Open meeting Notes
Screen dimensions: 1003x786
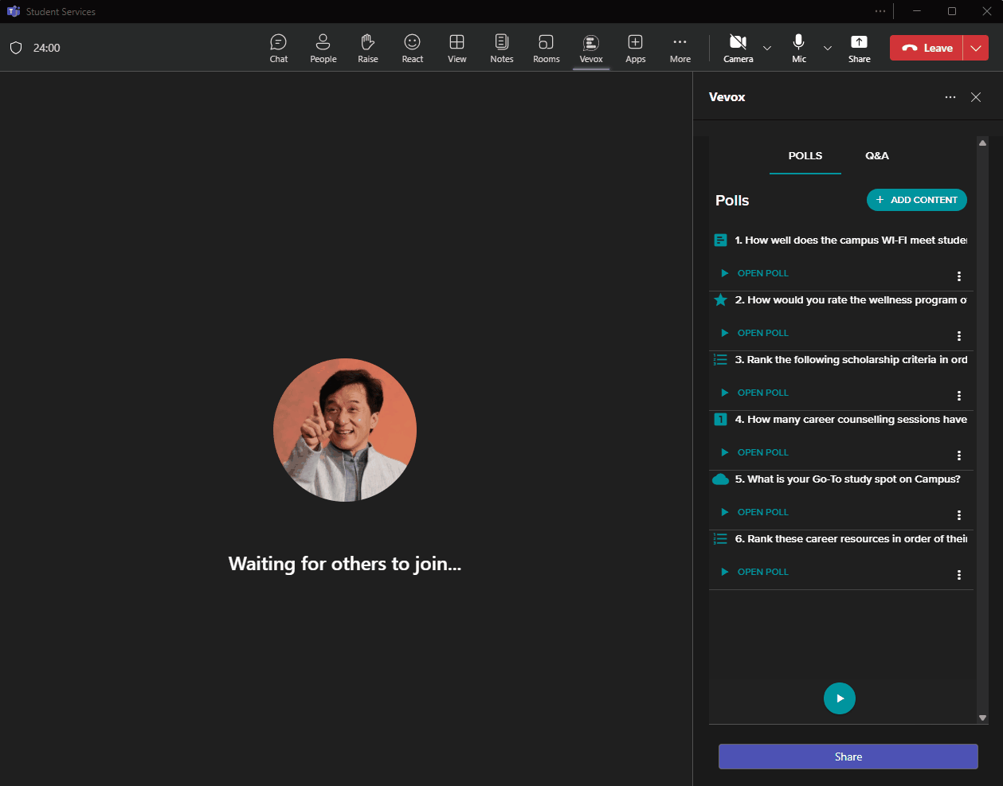[501, 48]
